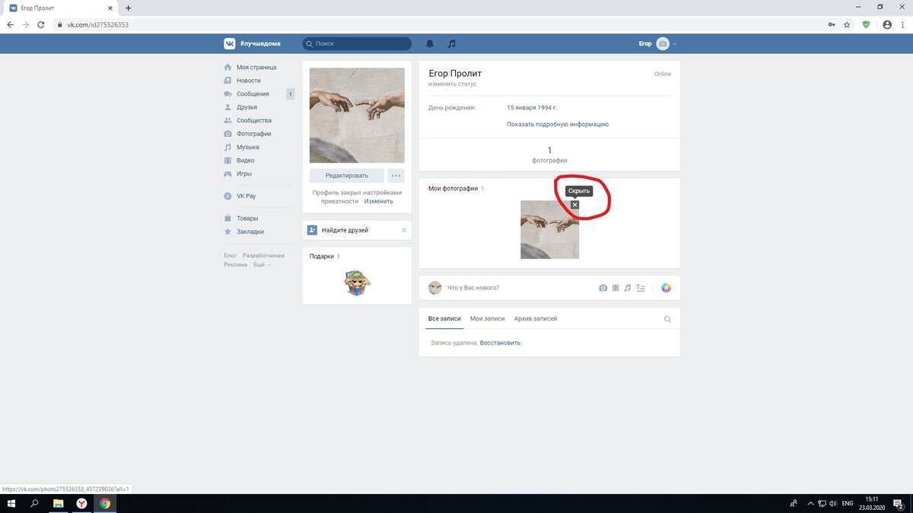Viewport: 913px width, 513px height.
Task: Open notifications bell in VK header
Action: pos(430,43)
